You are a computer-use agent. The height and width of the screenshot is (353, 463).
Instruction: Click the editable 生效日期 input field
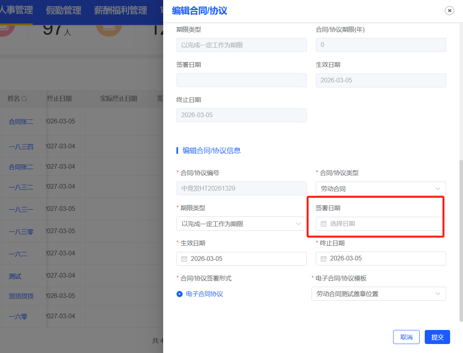tap(241, 259)
